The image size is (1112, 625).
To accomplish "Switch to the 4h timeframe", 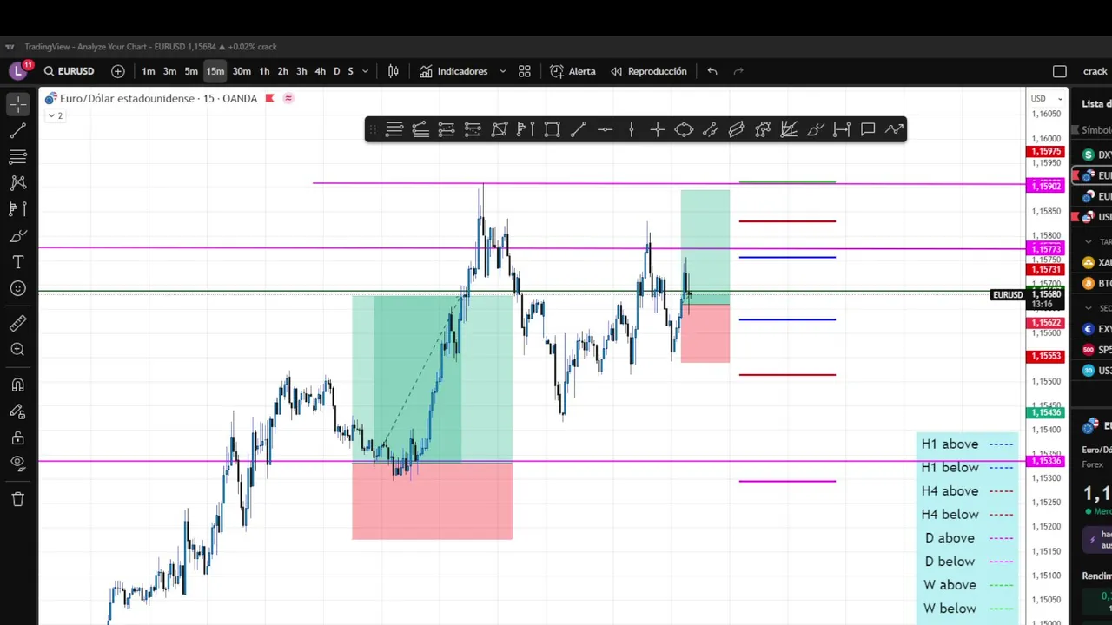I will pos(320,71).
